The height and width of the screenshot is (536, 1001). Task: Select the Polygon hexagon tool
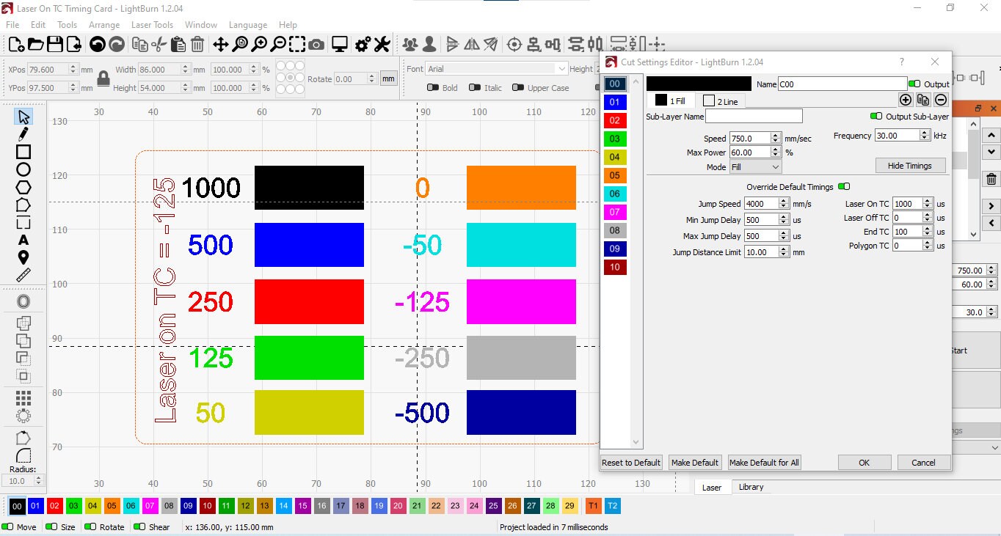pyautogui.click(x=23, y=187)
